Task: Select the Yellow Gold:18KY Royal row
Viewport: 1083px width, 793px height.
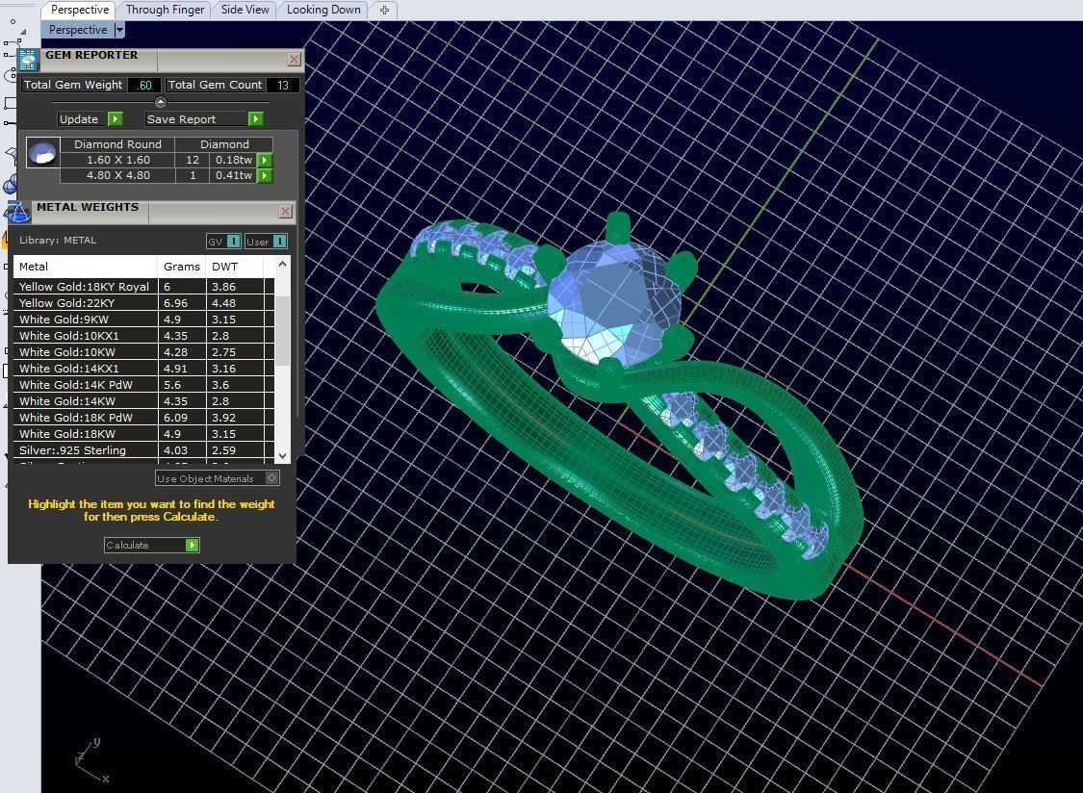Action: (143, 287)
